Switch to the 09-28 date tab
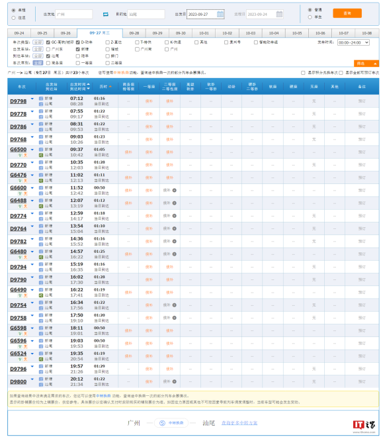 [x=134, y=33]
